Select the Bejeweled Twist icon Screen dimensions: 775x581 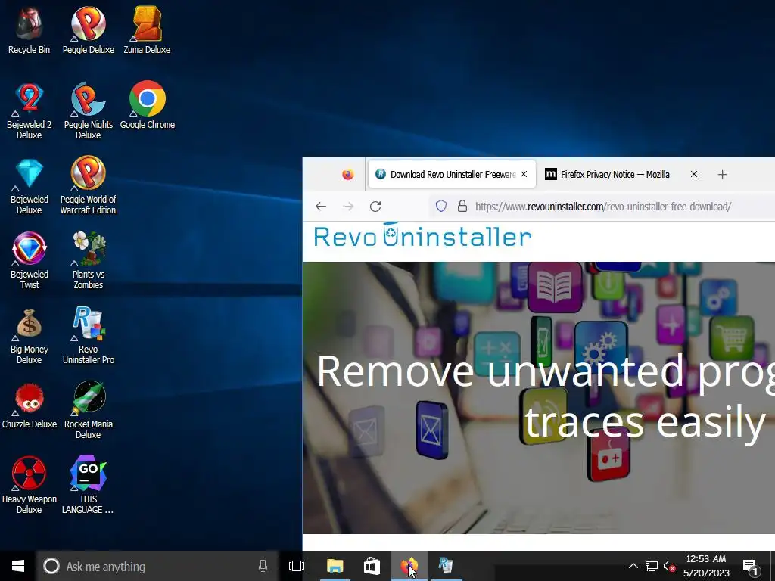29,260
